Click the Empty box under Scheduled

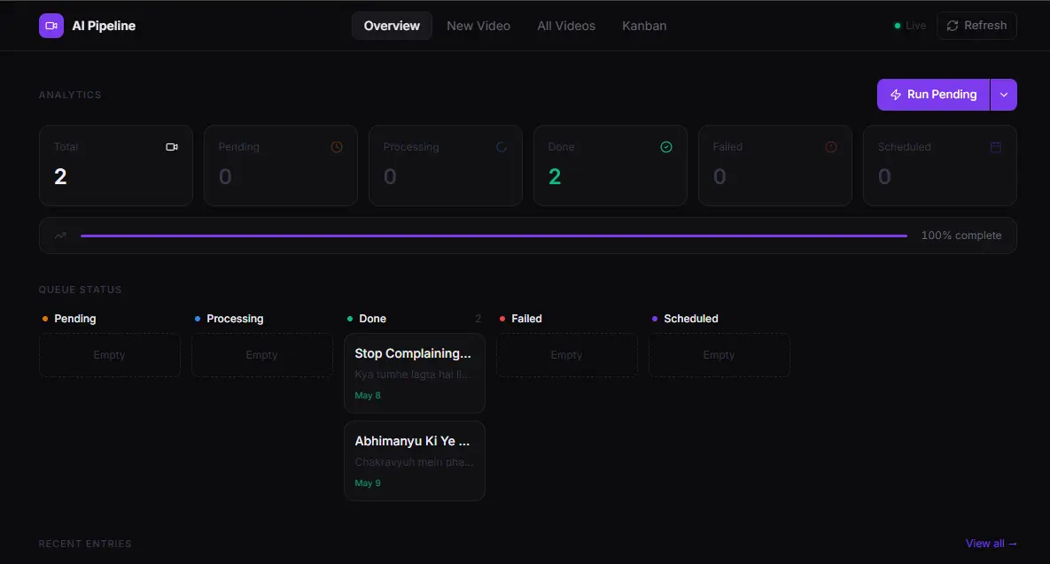click(x=719, y=354)
